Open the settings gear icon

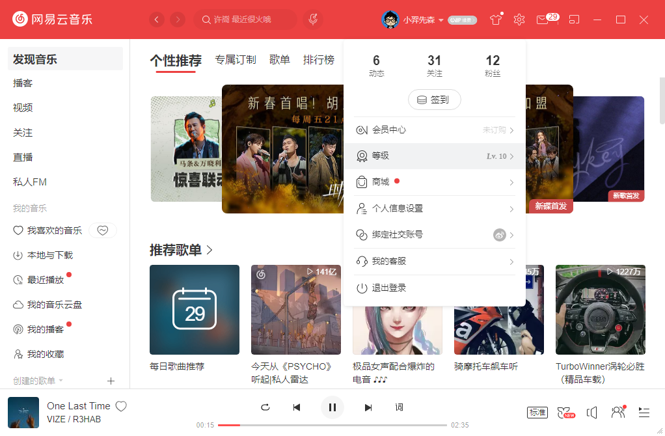tap(519, 20)
